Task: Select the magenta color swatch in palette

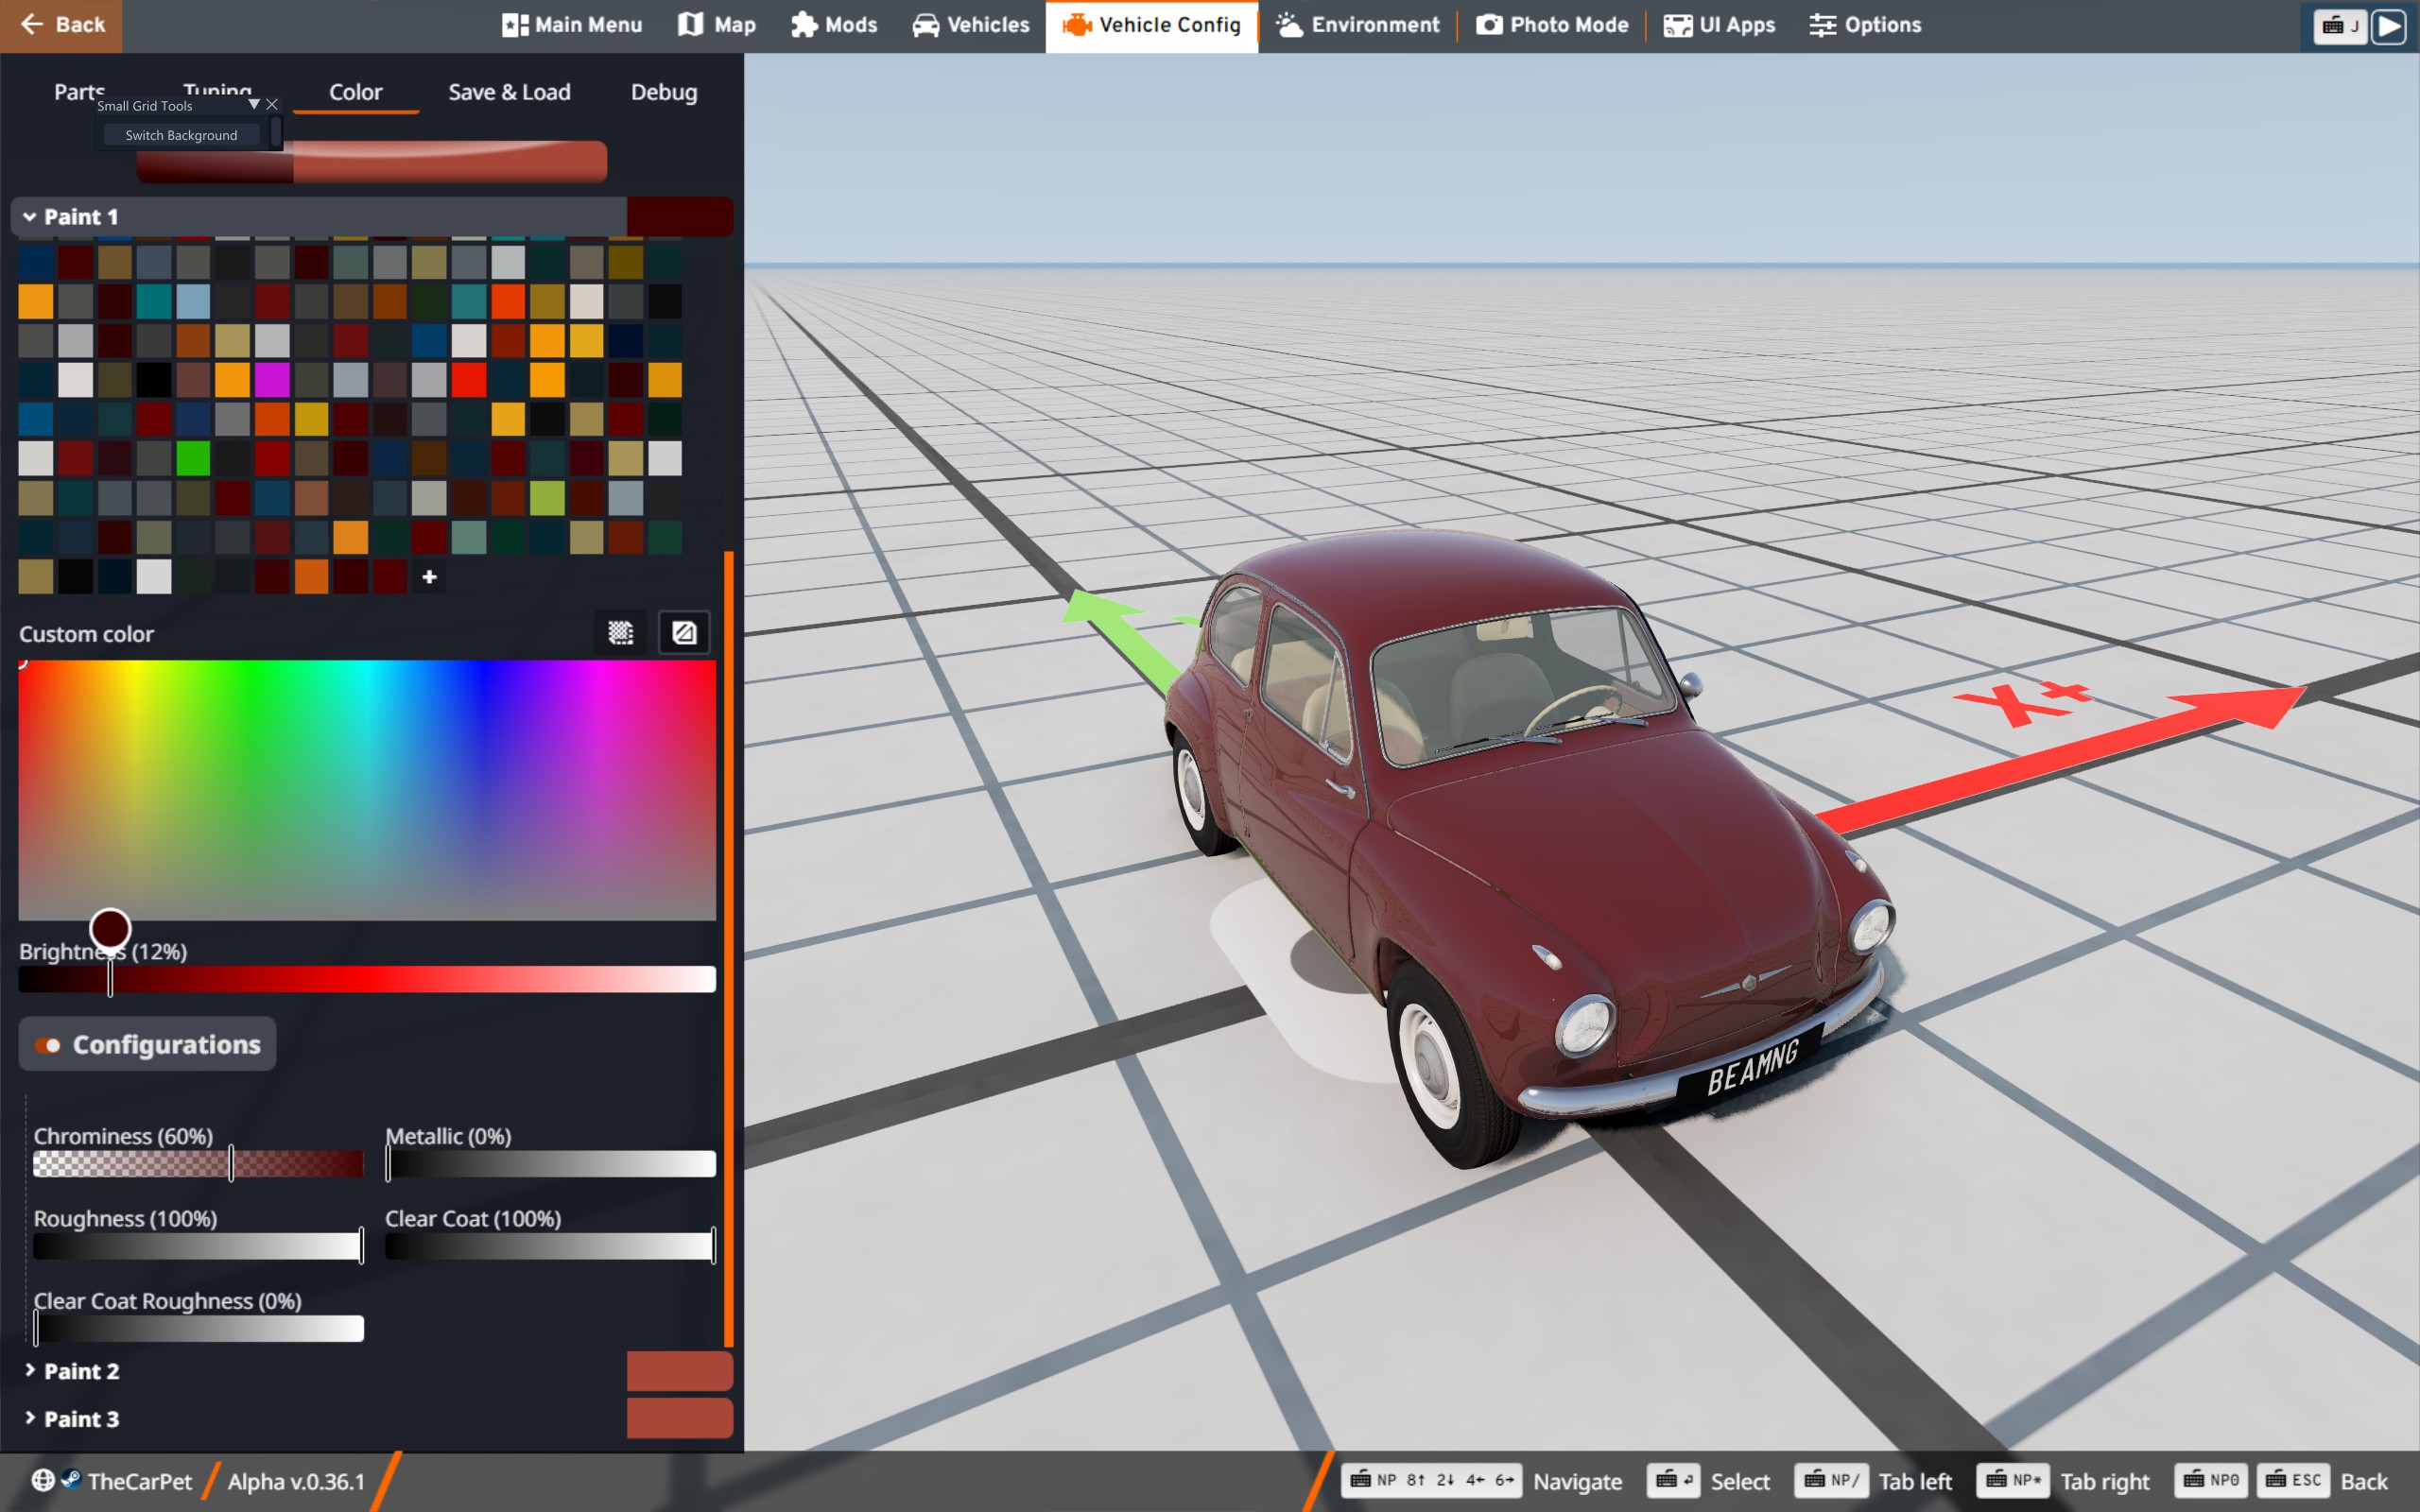Action: click(272, 380)
